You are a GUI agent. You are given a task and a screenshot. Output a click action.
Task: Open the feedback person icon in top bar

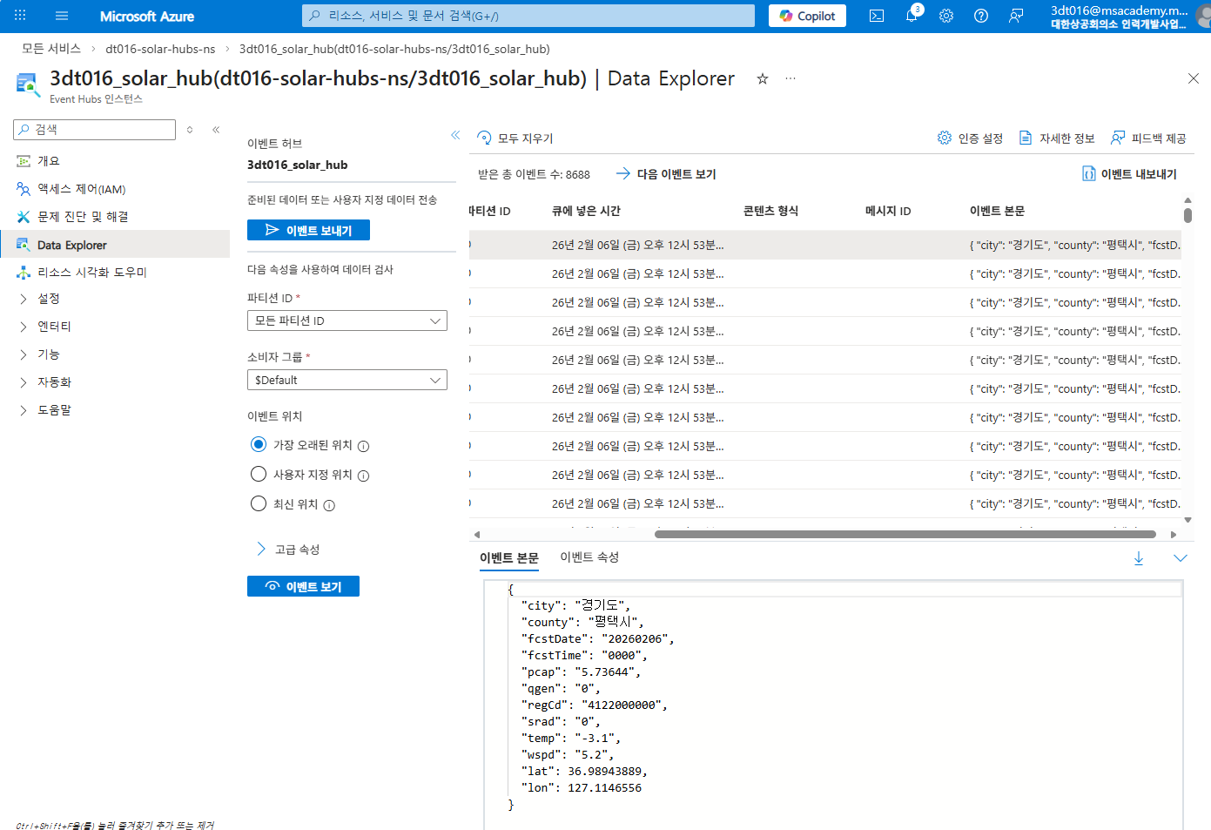tap(1016, 16)
